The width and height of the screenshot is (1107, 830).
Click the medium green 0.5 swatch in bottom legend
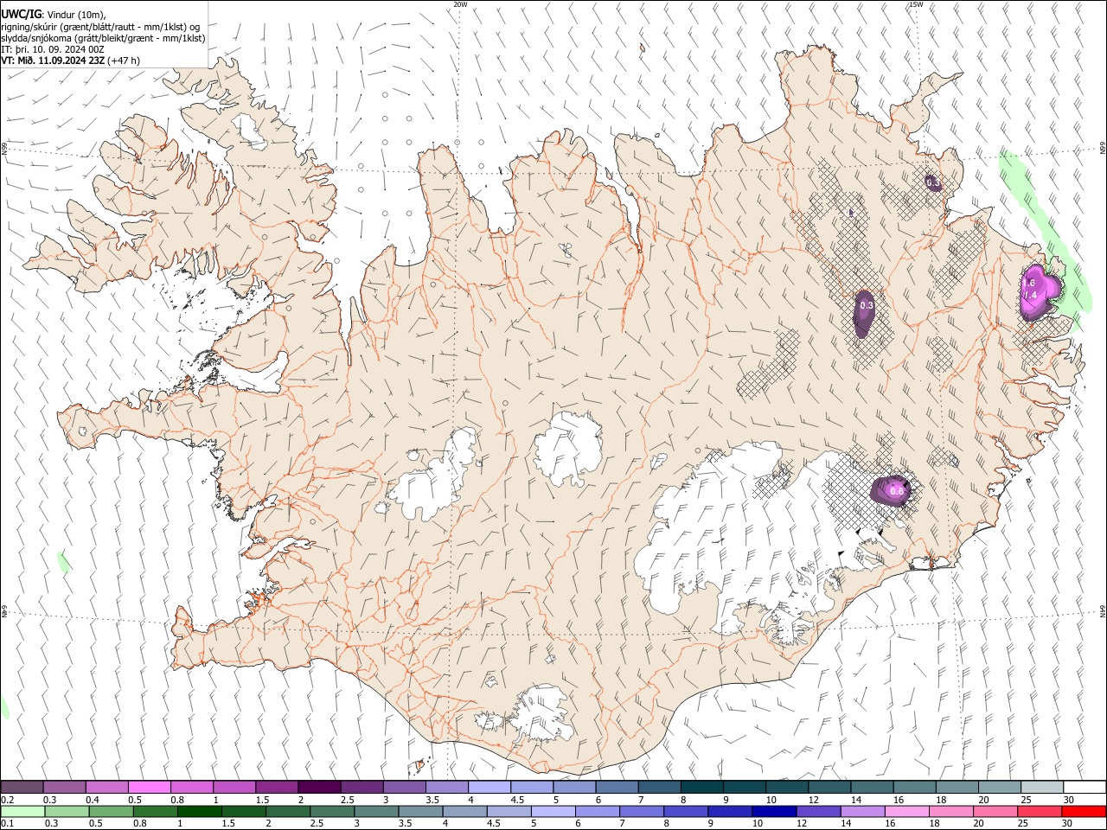click(x=111, y=812)
